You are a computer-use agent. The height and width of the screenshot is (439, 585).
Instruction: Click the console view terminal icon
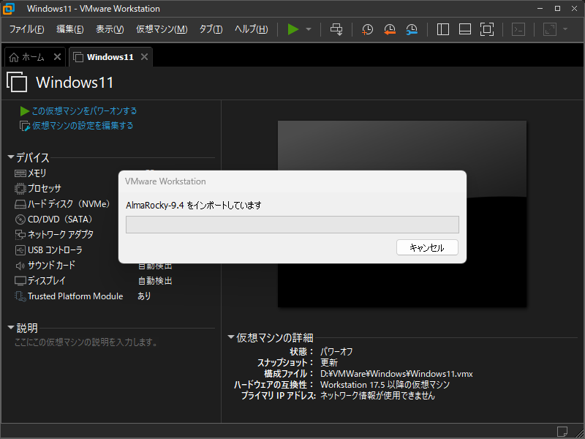[518, 29]
